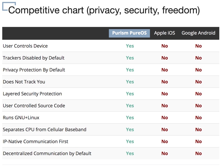This screenshot has height=166, width=221.
Task: Click Apple iOS No for Runs GNU+Linux
Action: [x=165, y=118]
